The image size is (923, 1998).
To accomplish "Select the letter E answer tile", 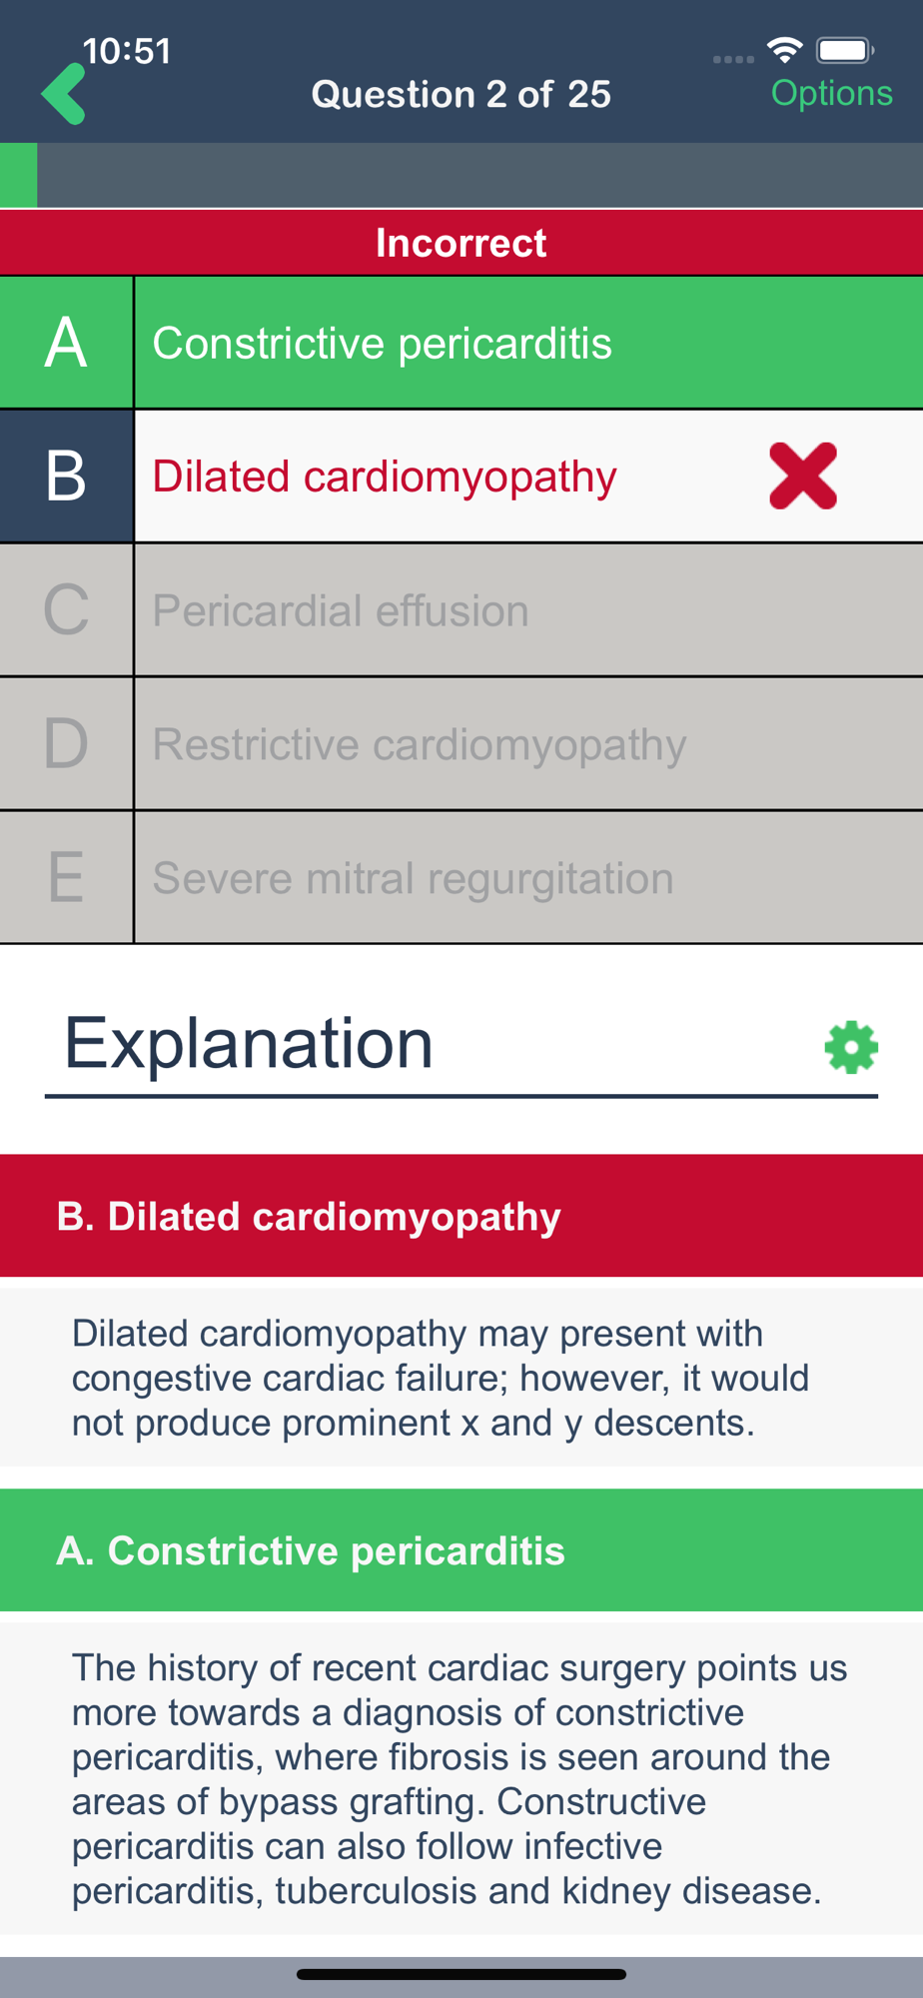I will (66, 878).
